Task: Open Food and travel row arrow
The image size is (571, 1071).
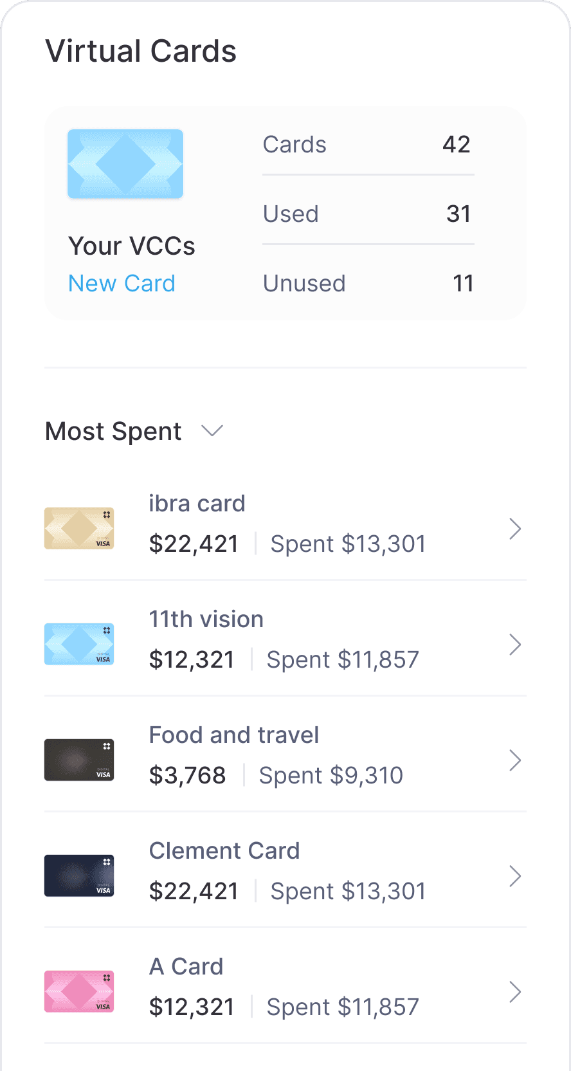Action: tap(514, 760)
